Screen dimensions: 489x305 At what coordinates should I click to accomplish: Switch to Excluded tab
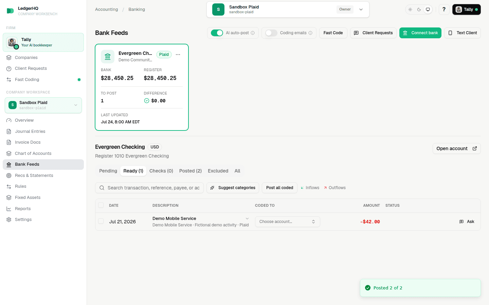point(218,171)
